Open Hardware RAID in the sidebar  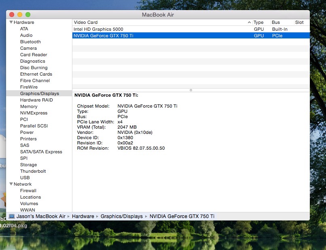click(36, 100)
